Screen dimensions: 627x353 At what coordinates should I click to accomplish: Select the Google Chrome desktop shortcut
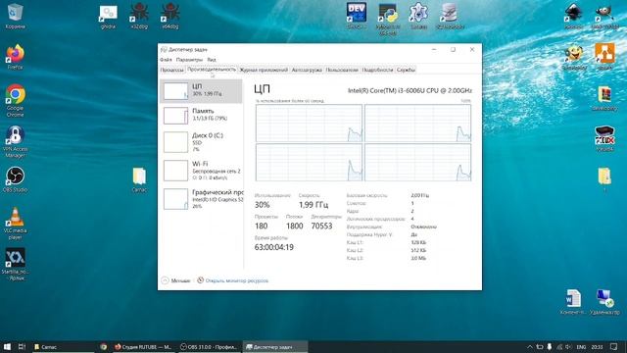click(16, 100)
